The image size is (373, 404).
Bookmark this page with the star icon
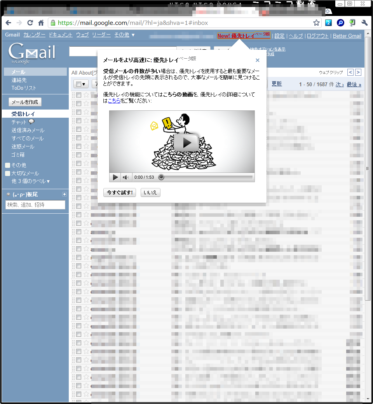point(316,23)
